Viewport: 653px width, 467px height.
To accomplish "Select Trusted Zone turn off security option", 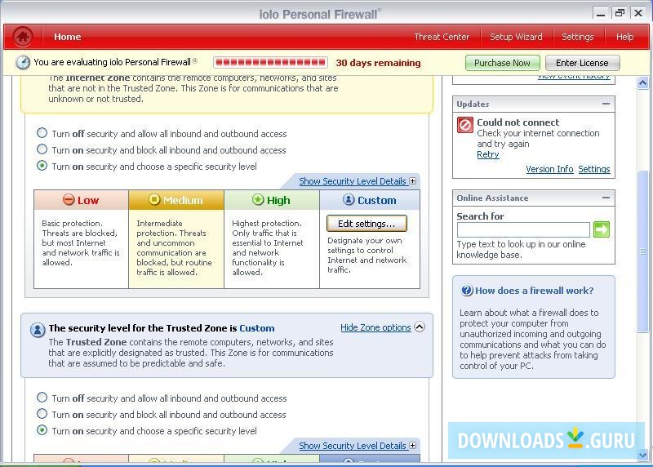I will [42, 398].
